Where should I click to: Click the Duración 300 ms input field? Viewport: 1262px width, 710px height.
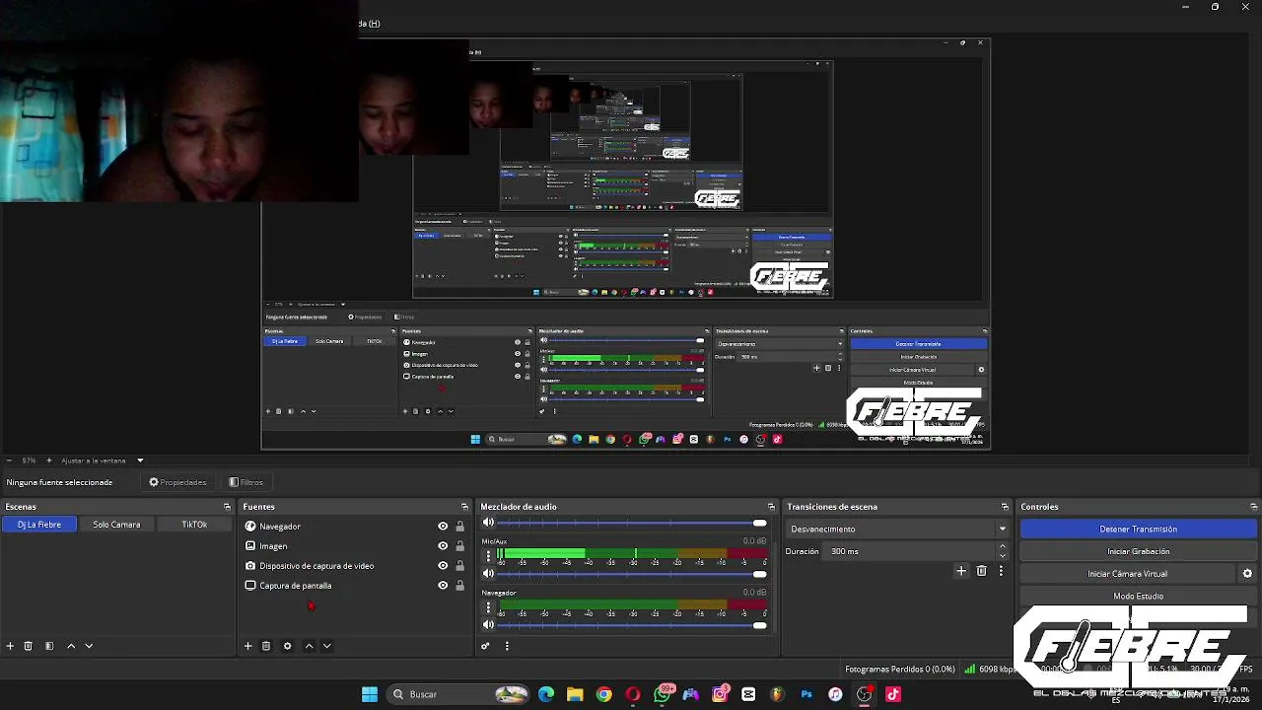(909, 551)
